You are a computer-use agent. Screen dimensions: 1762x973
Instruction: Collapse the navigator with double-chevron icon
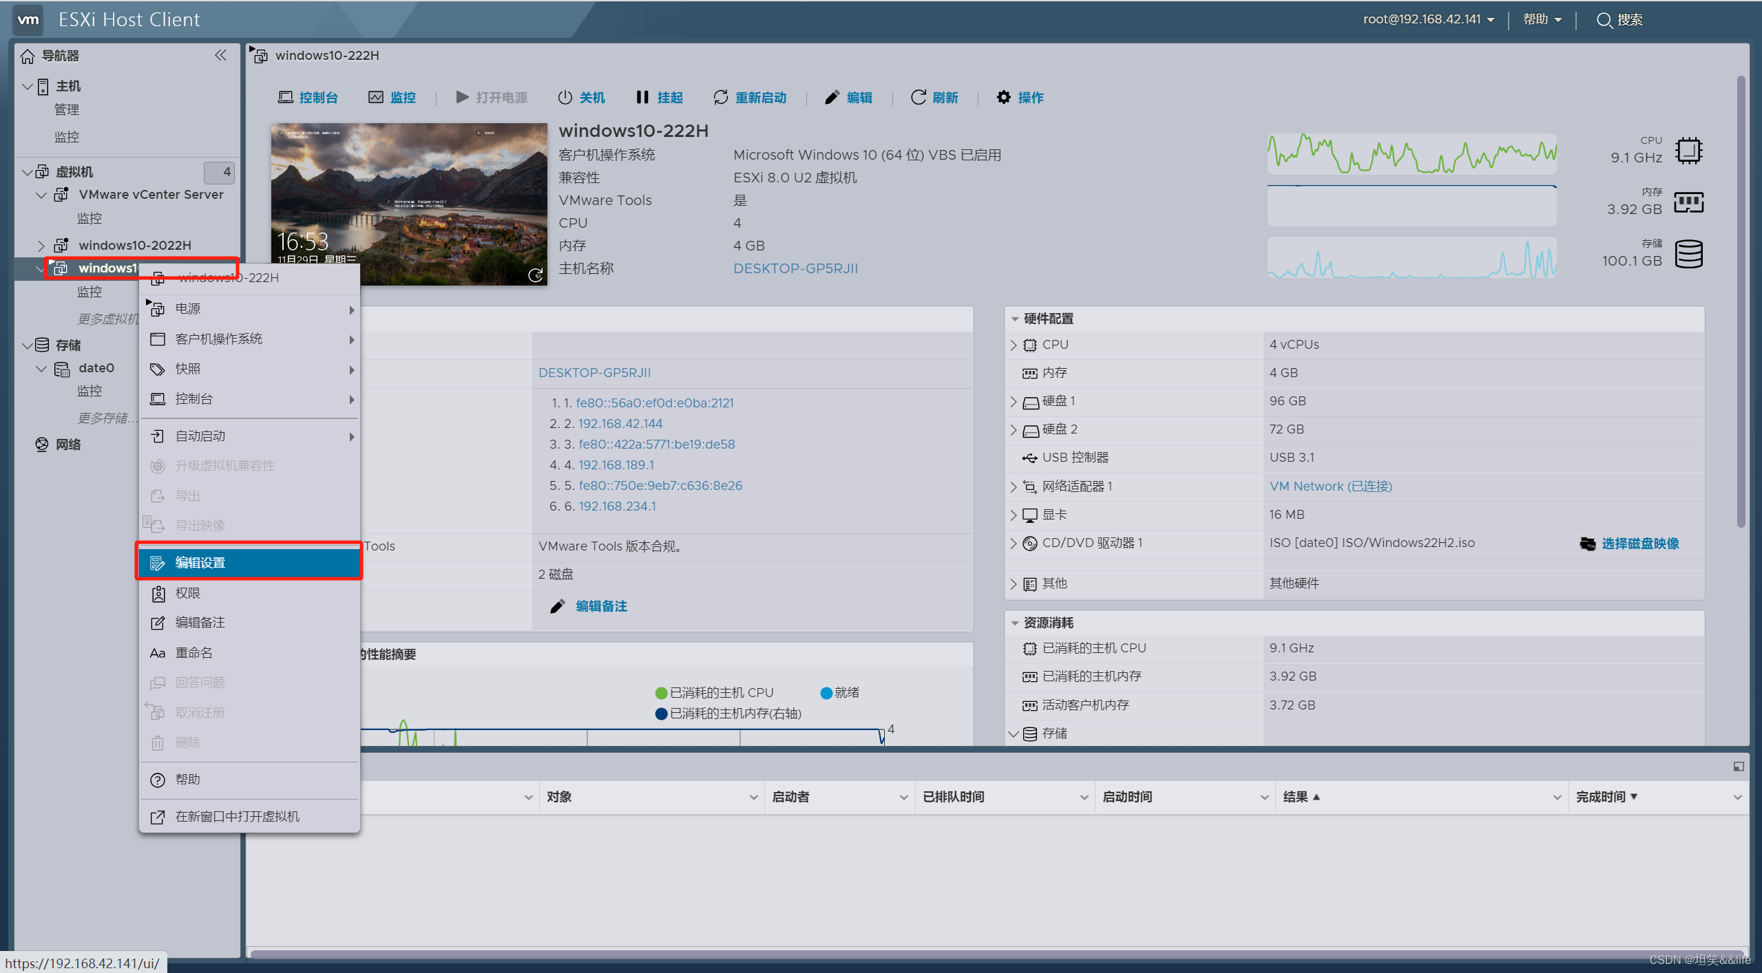point(220,55)
